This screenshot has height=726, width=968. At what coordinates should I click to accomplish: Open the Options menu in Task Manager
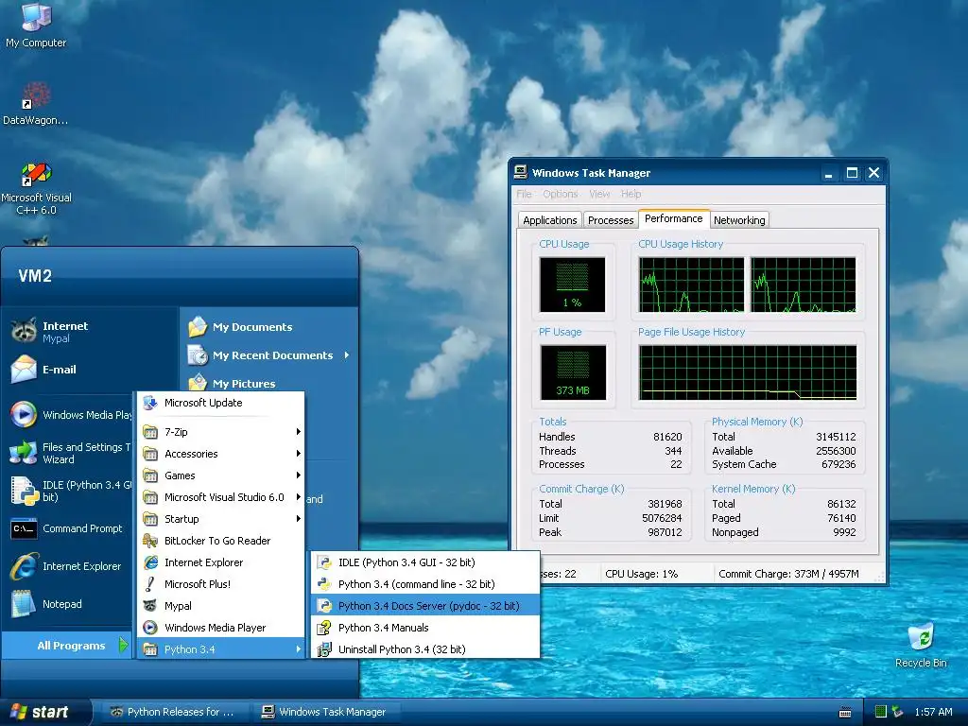click(561, 194)
